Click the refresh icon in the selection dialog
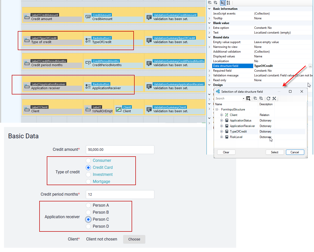 [268, 98]
